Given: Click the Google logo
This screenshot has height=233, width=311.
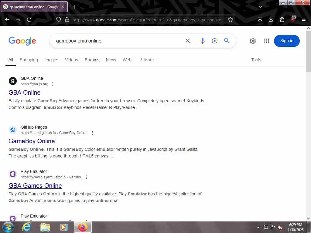Looking at the screenshot, I should click(x=22, y=41).
